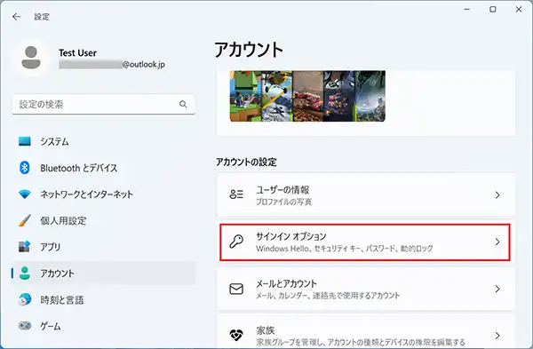Click the Test User profile avatar

[x=31, y=58]
